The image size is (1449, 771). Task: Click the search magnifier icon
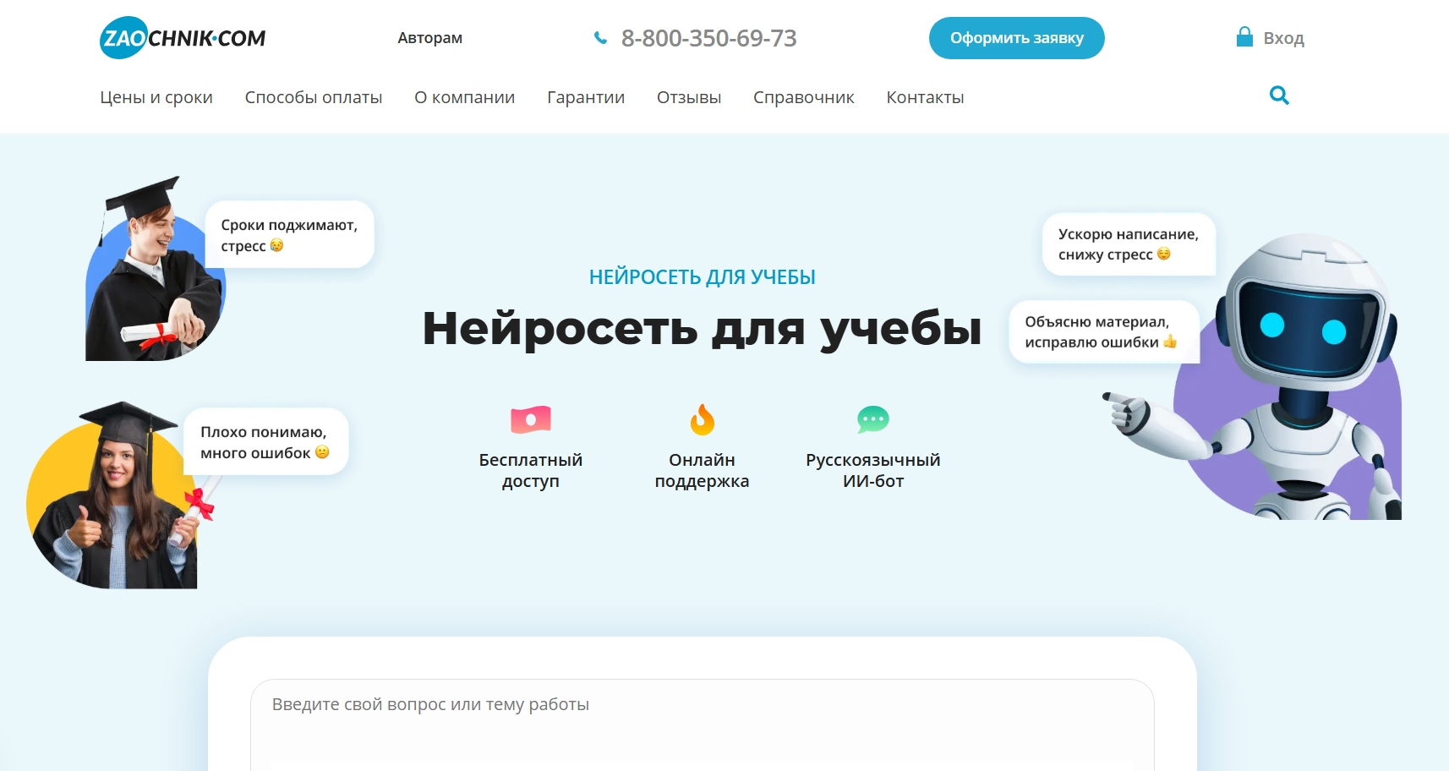(1279, 96)
